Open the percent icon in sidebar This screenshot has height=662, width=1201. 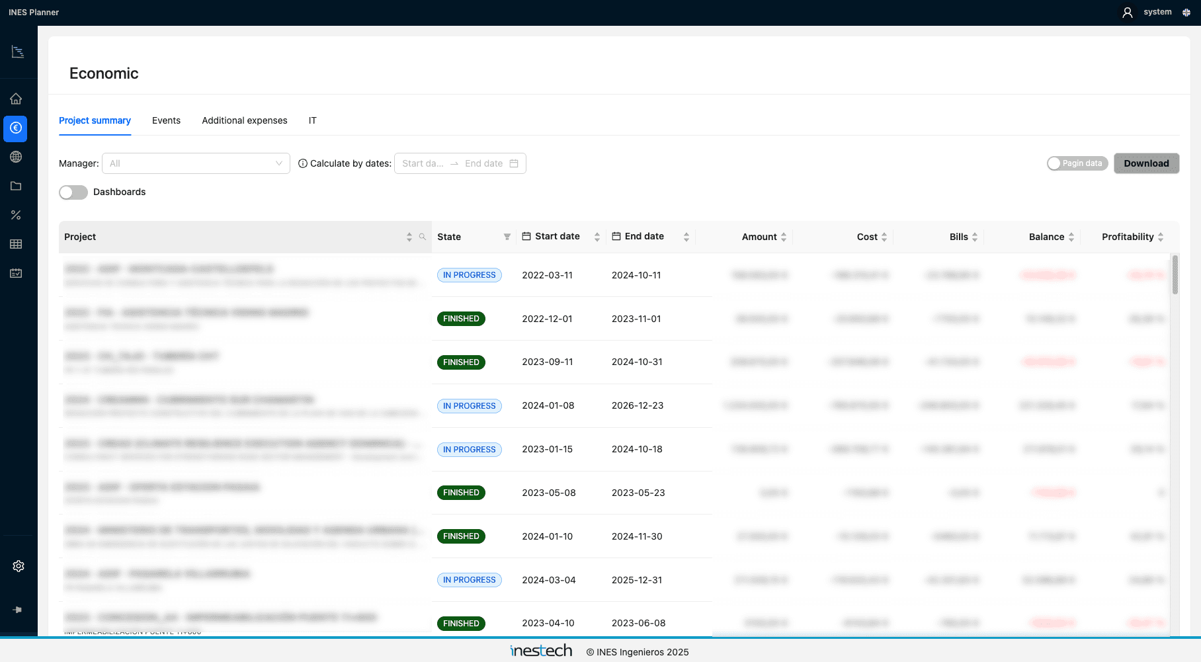tap(16, 215)
